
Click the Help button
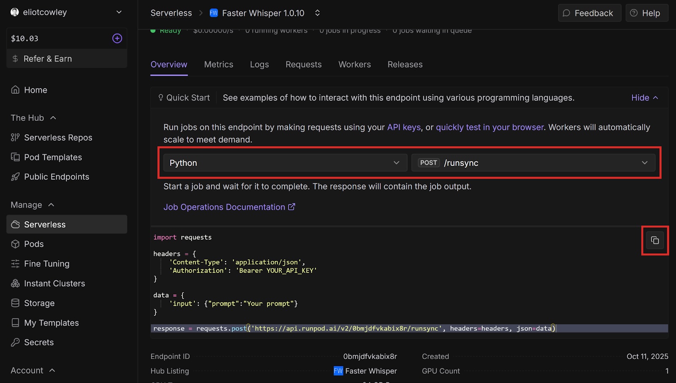(647, 13)
